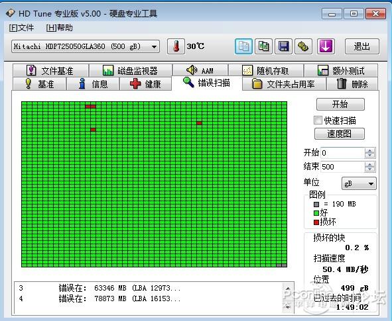This screenshot has width=392, height=321.
Task: Click the 速度图 speed map button
Action: pyautogui.click(x=339, y=134)
